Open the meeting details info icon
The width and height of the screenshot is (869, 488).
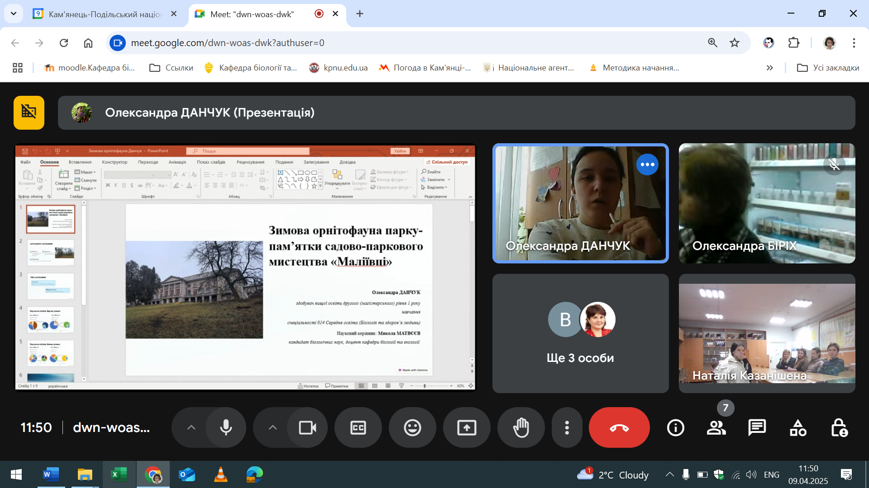point(675,427)
